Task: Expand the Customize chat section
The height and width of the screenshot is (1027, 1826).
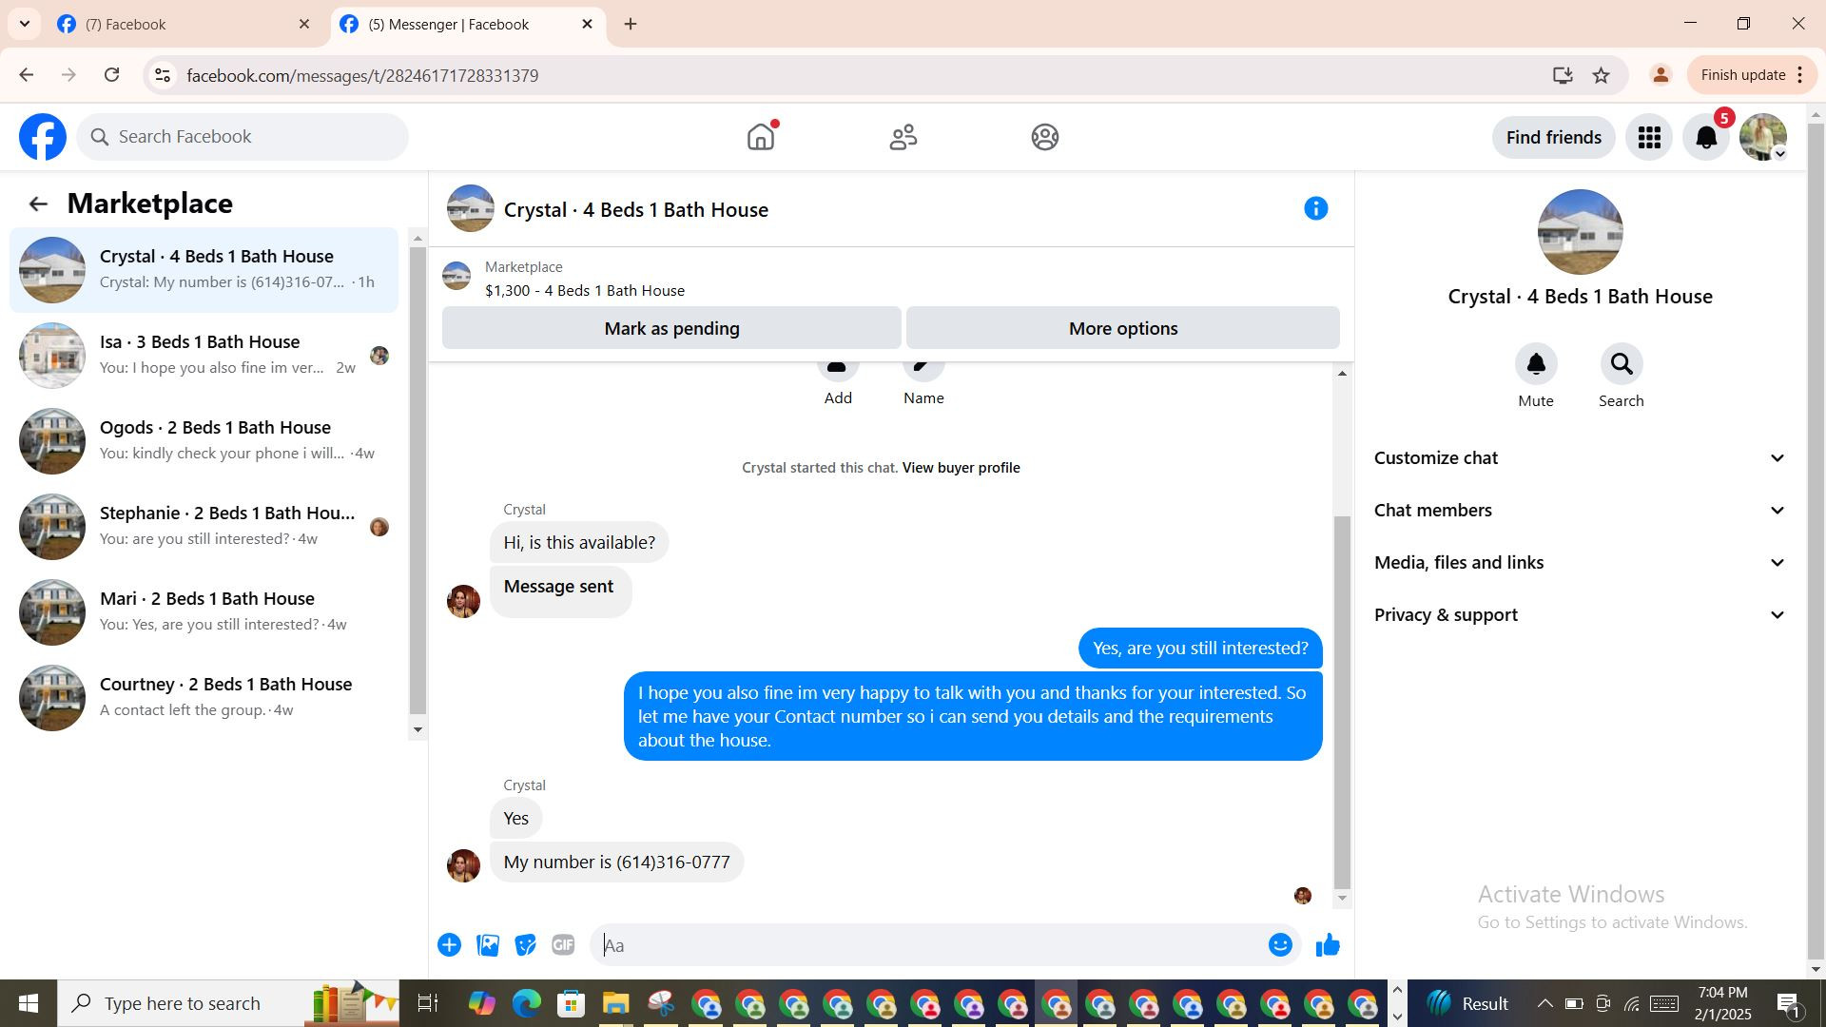Action: [x=1579, y=458]
